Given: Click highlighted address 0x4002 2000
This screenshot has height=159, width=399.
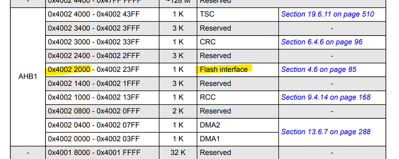Looking at the screenshot, I should pyautogui.click(x=69, y=70).
